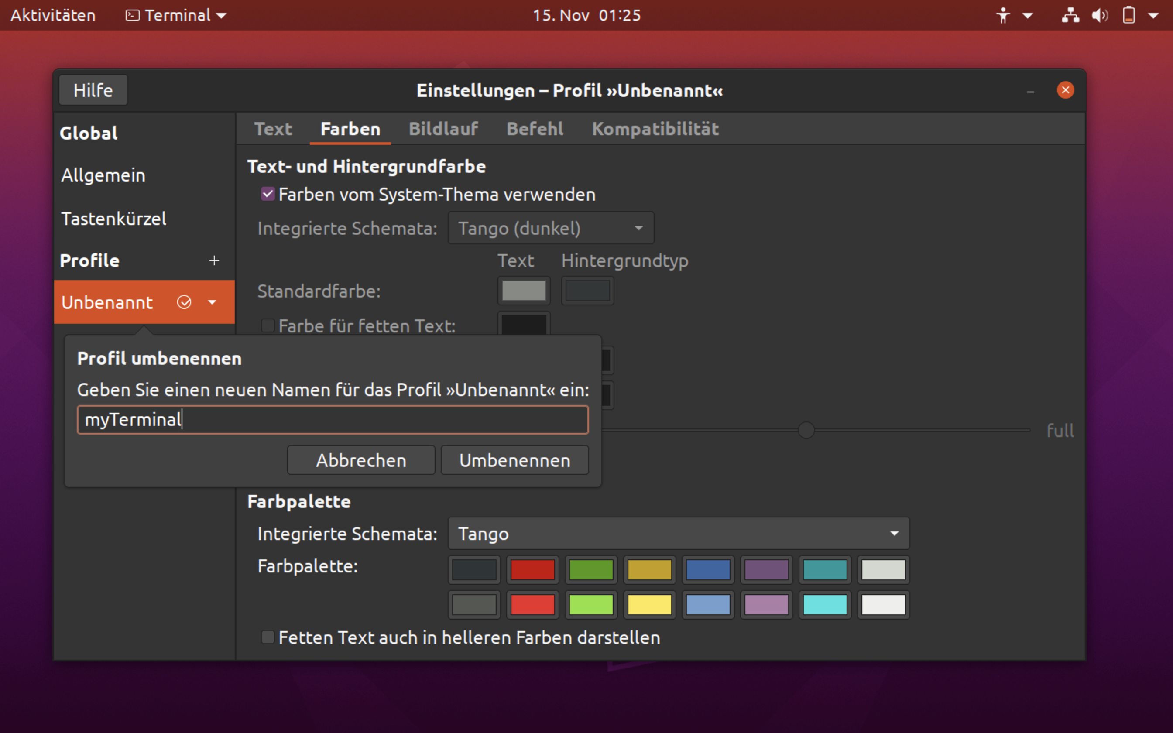Pick the dark red palette swatch
Viewport: 1173px width, 733px height.
(533, 570)
